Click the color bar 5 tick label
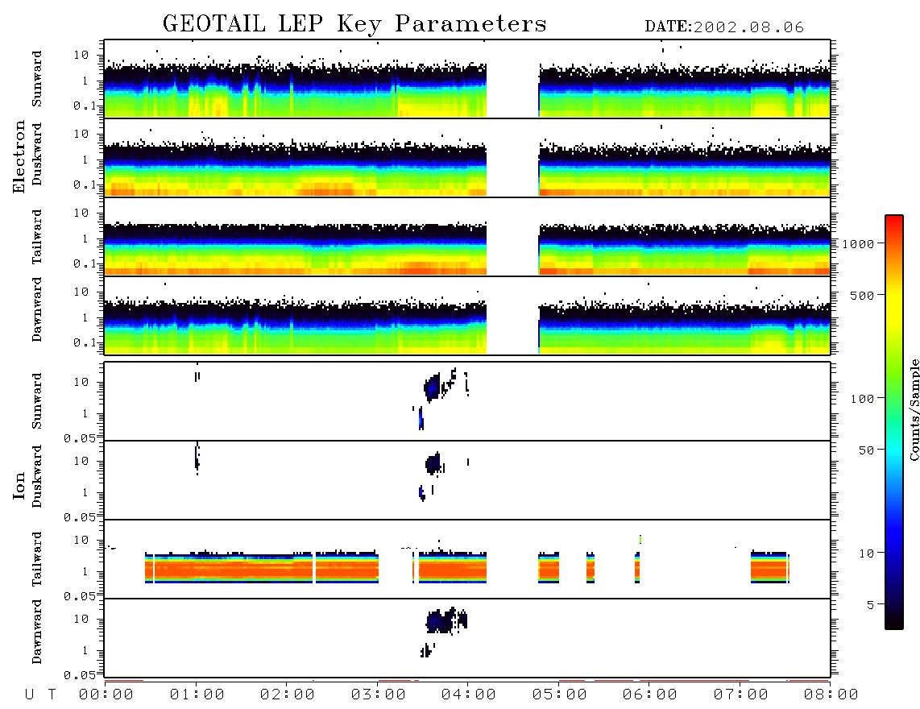The image size is (920, 709). (x=871, y=604)
